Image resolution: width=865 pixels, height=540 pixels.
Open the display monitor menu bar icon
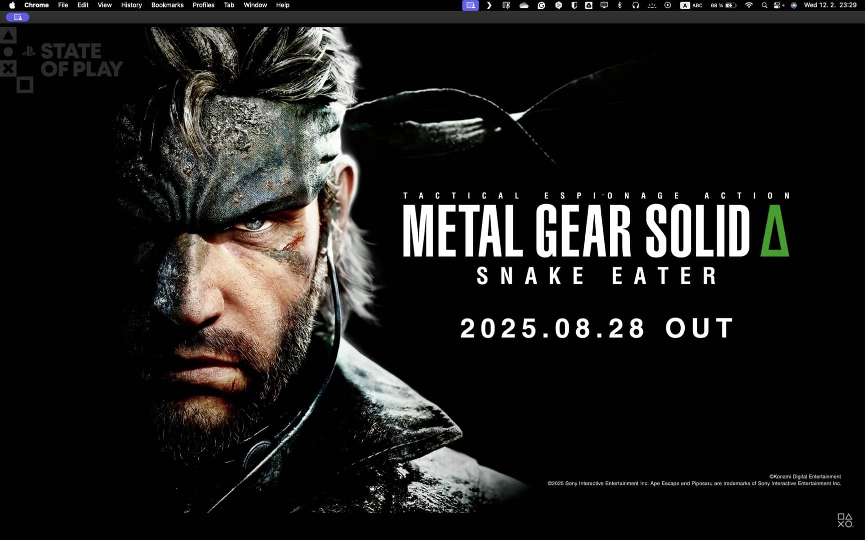point(604,5)
